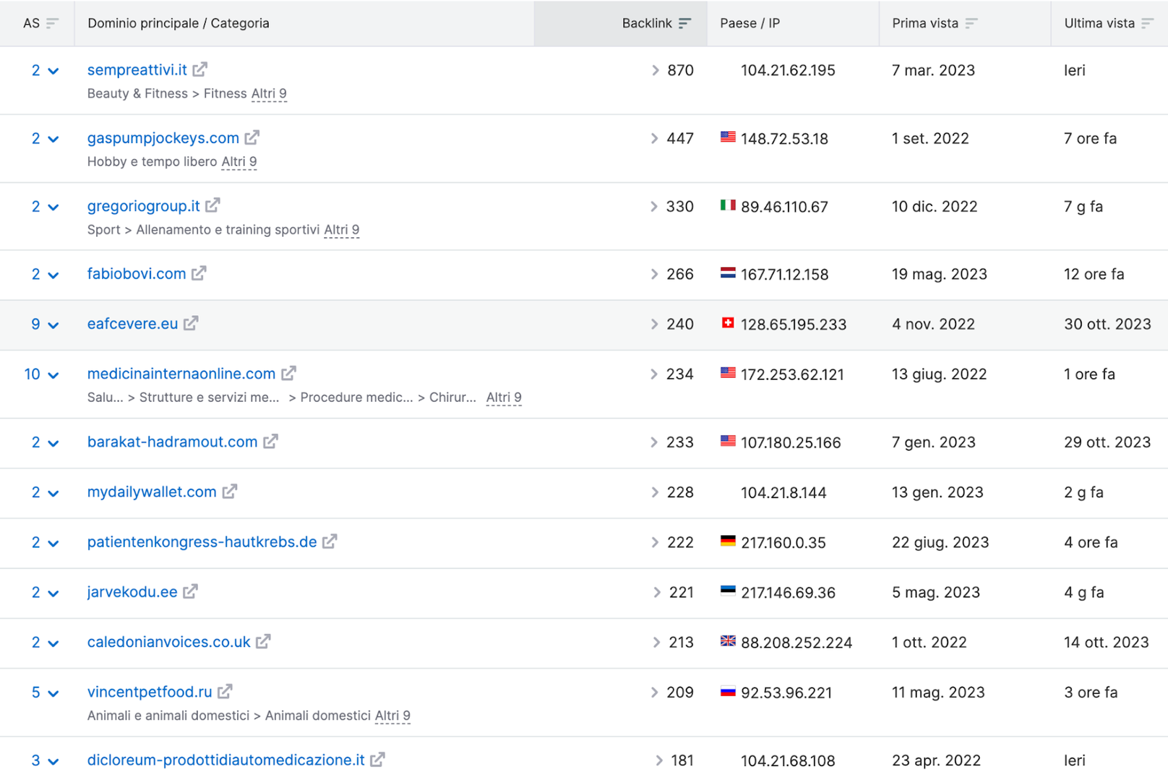Expand AS score 9 for eafcevere.eu
This screenshot has height=780, width=1168.
click(53, 325)
